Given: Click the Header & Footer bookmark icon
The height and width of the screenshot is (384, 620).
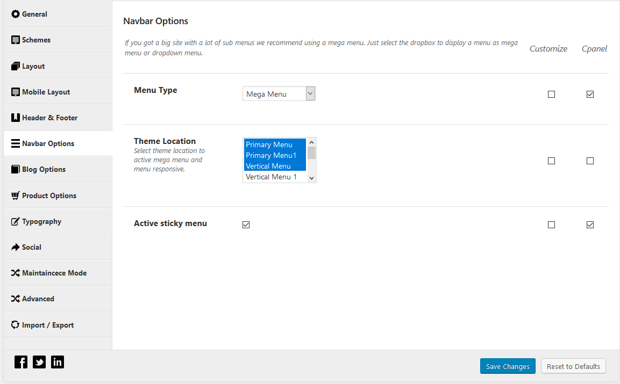Looking at the screenshot, I should coord(16,118).
